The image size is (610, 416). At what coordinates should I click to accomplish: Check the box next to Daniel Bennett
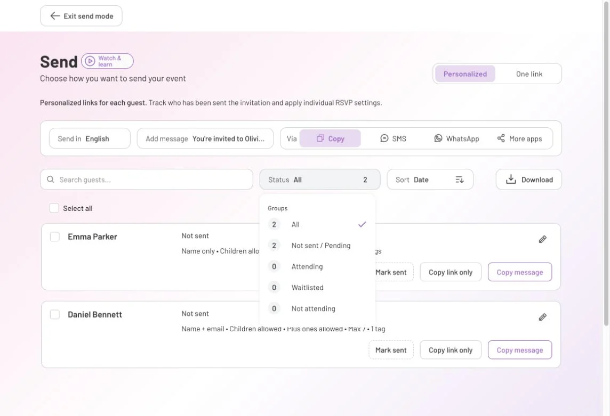(x=55, y=314)
